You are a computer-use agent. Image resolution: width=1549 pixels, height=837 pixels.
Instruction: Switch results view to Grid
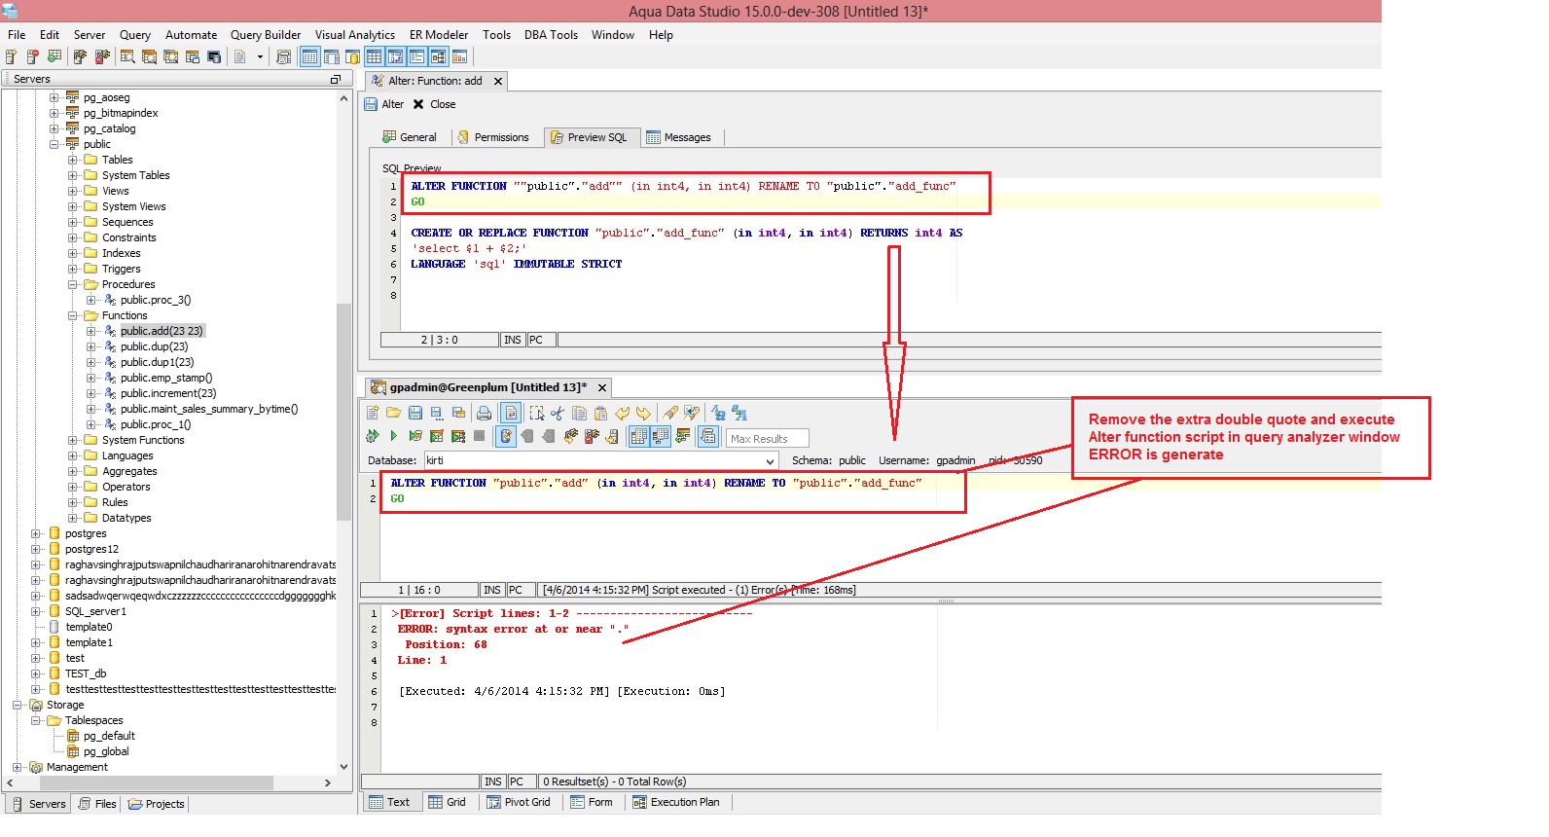(x=448, y=802)
